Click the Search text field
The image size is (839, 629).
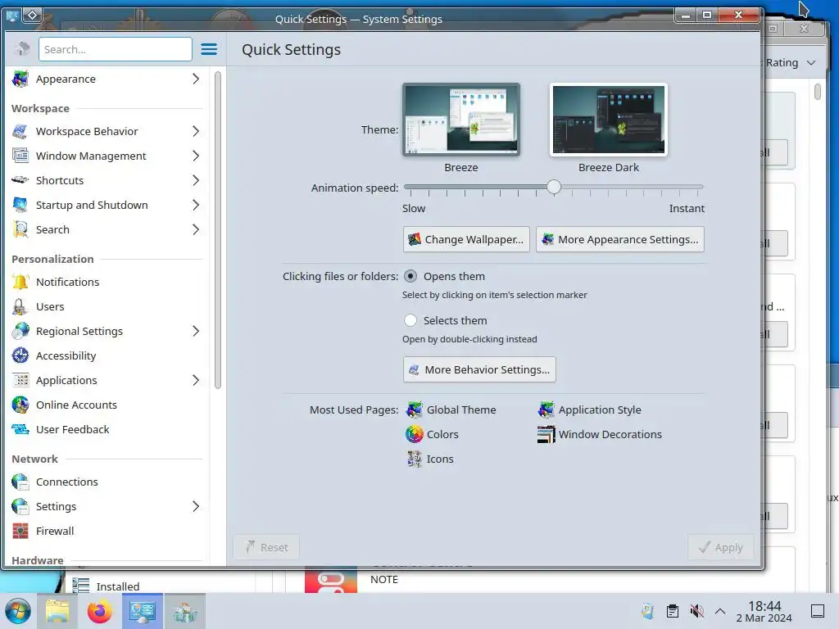click(115, 49)
